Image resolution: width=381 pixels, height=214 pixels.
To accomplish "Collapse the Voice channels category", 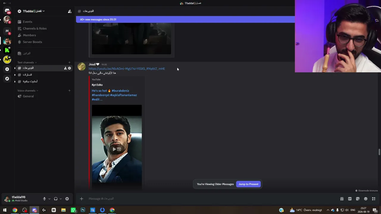I will point(28,91).
